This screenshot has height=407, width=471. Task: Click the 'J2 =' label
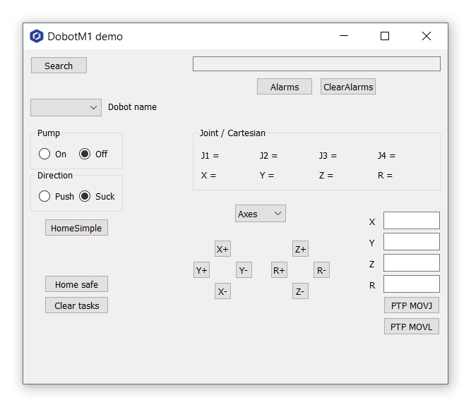(x=268, y=155)
